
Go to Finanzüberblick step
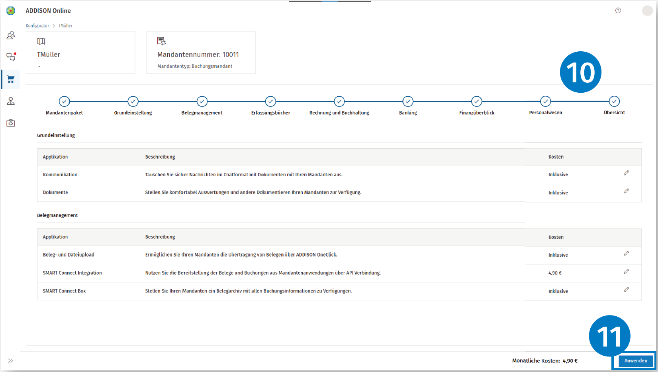pos(477,101)
